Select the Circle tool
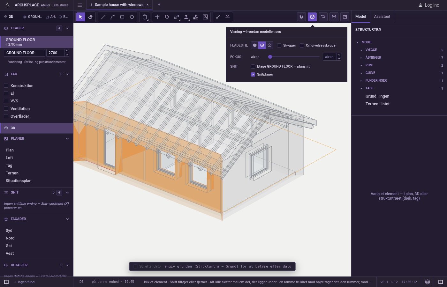The image size is (447, 287). [132, 17]
